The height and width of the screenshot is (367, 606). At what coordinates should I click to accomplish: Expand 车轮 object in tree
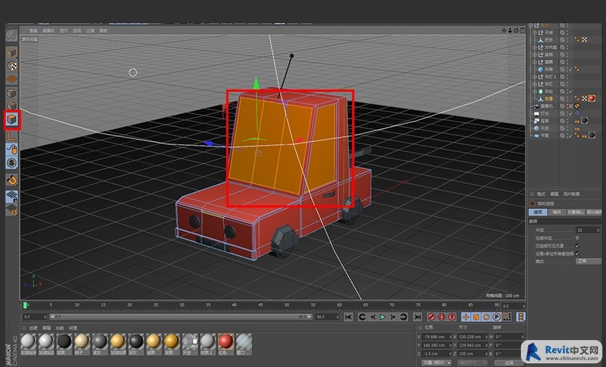[535, 91]
